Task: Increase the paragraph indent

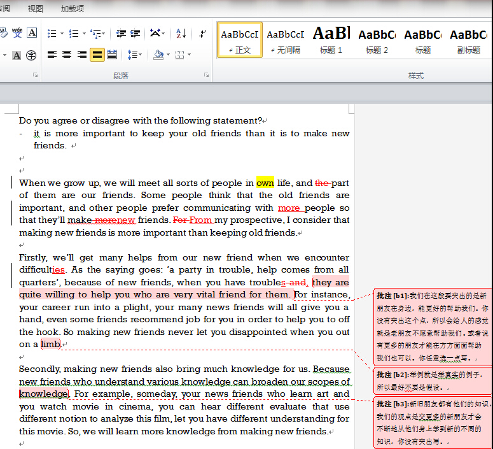Action: [x=135, y=33]
